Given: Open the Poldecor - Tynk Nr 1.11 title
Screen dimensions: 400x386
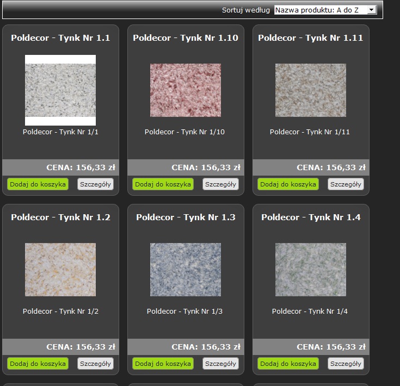Looking at the screenshot, I should [310, 38].
